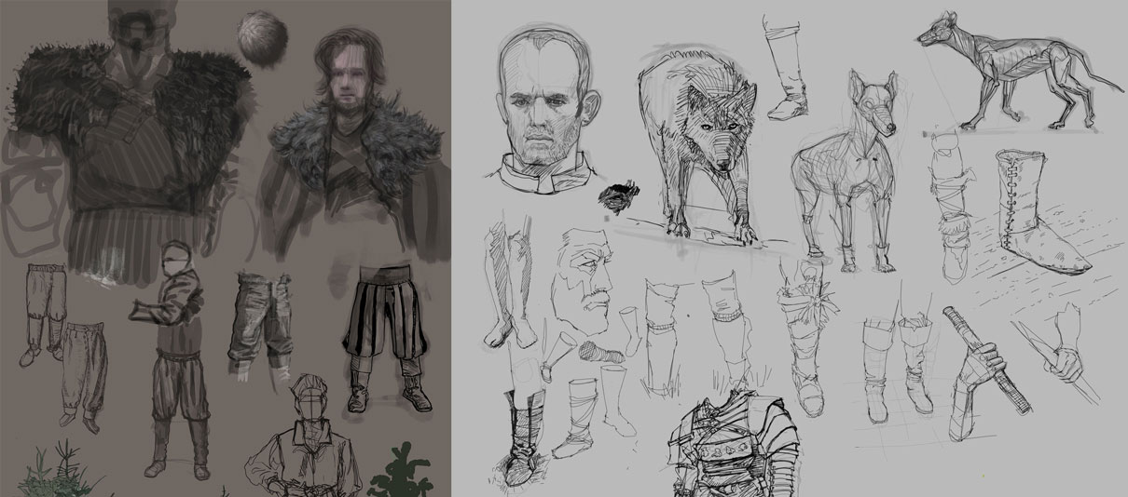Select the angular old man face sketch
The image size is (1128, 497).
tap(585, 279)
